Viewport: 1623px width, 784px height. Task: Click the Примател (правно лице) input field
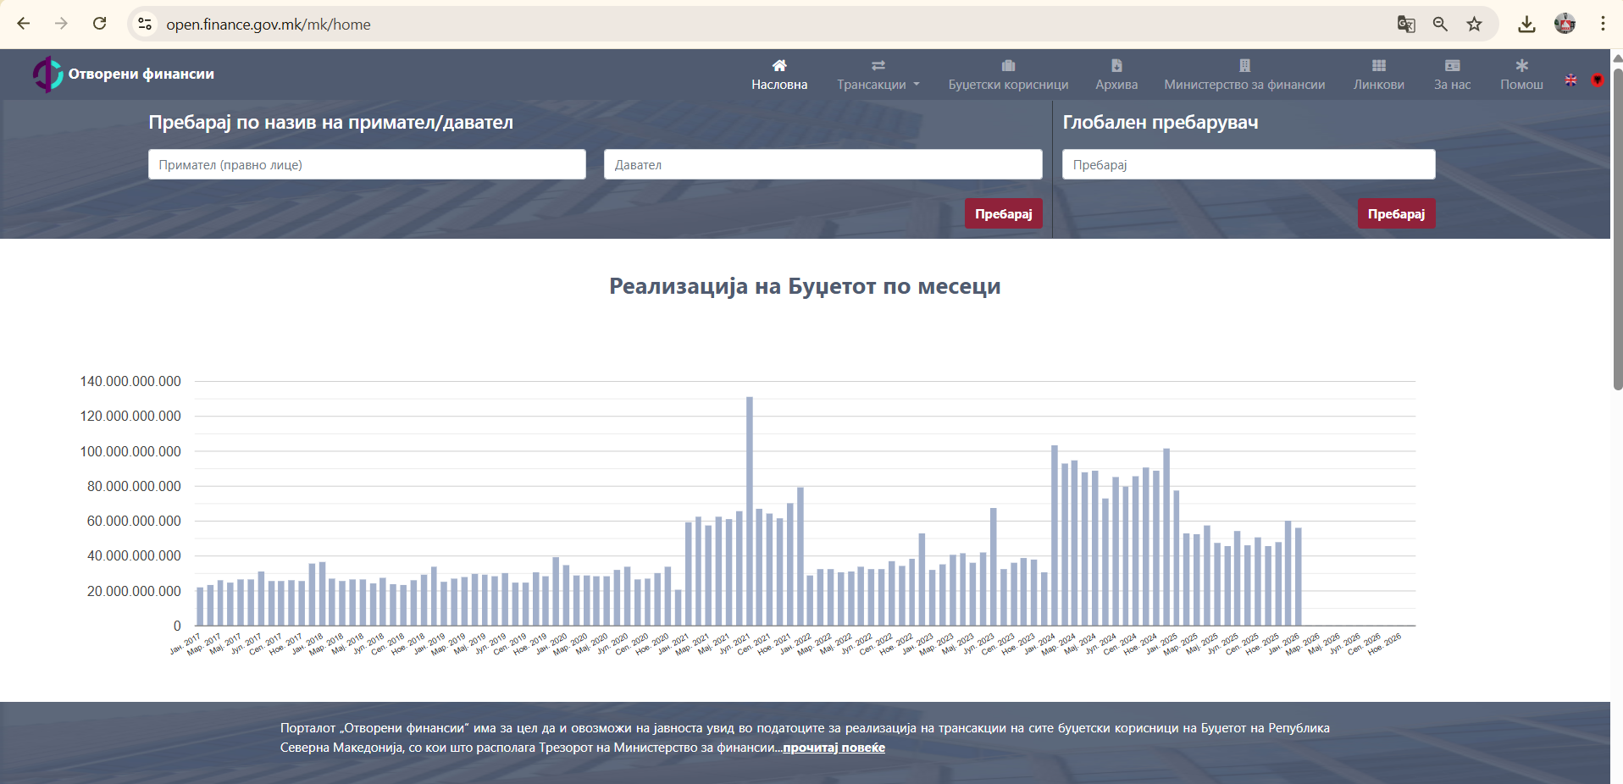pyautogui.click(x=367, y=164)
